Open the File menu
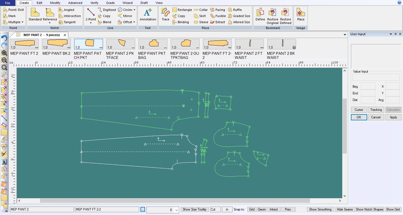This screenshot has height=215, width=403. pyautogui.click(x=8, y=3)
